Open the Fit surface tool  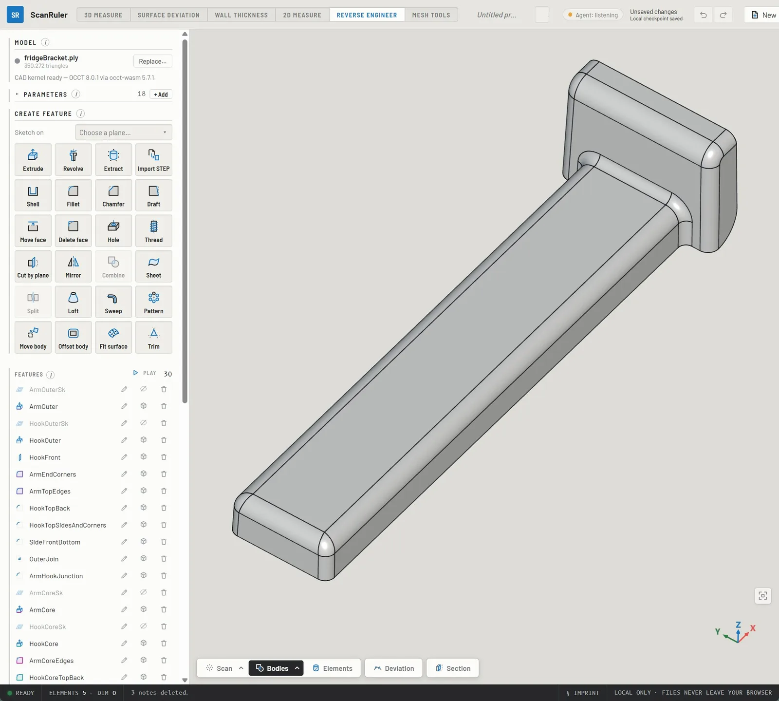tap(113, 338)
